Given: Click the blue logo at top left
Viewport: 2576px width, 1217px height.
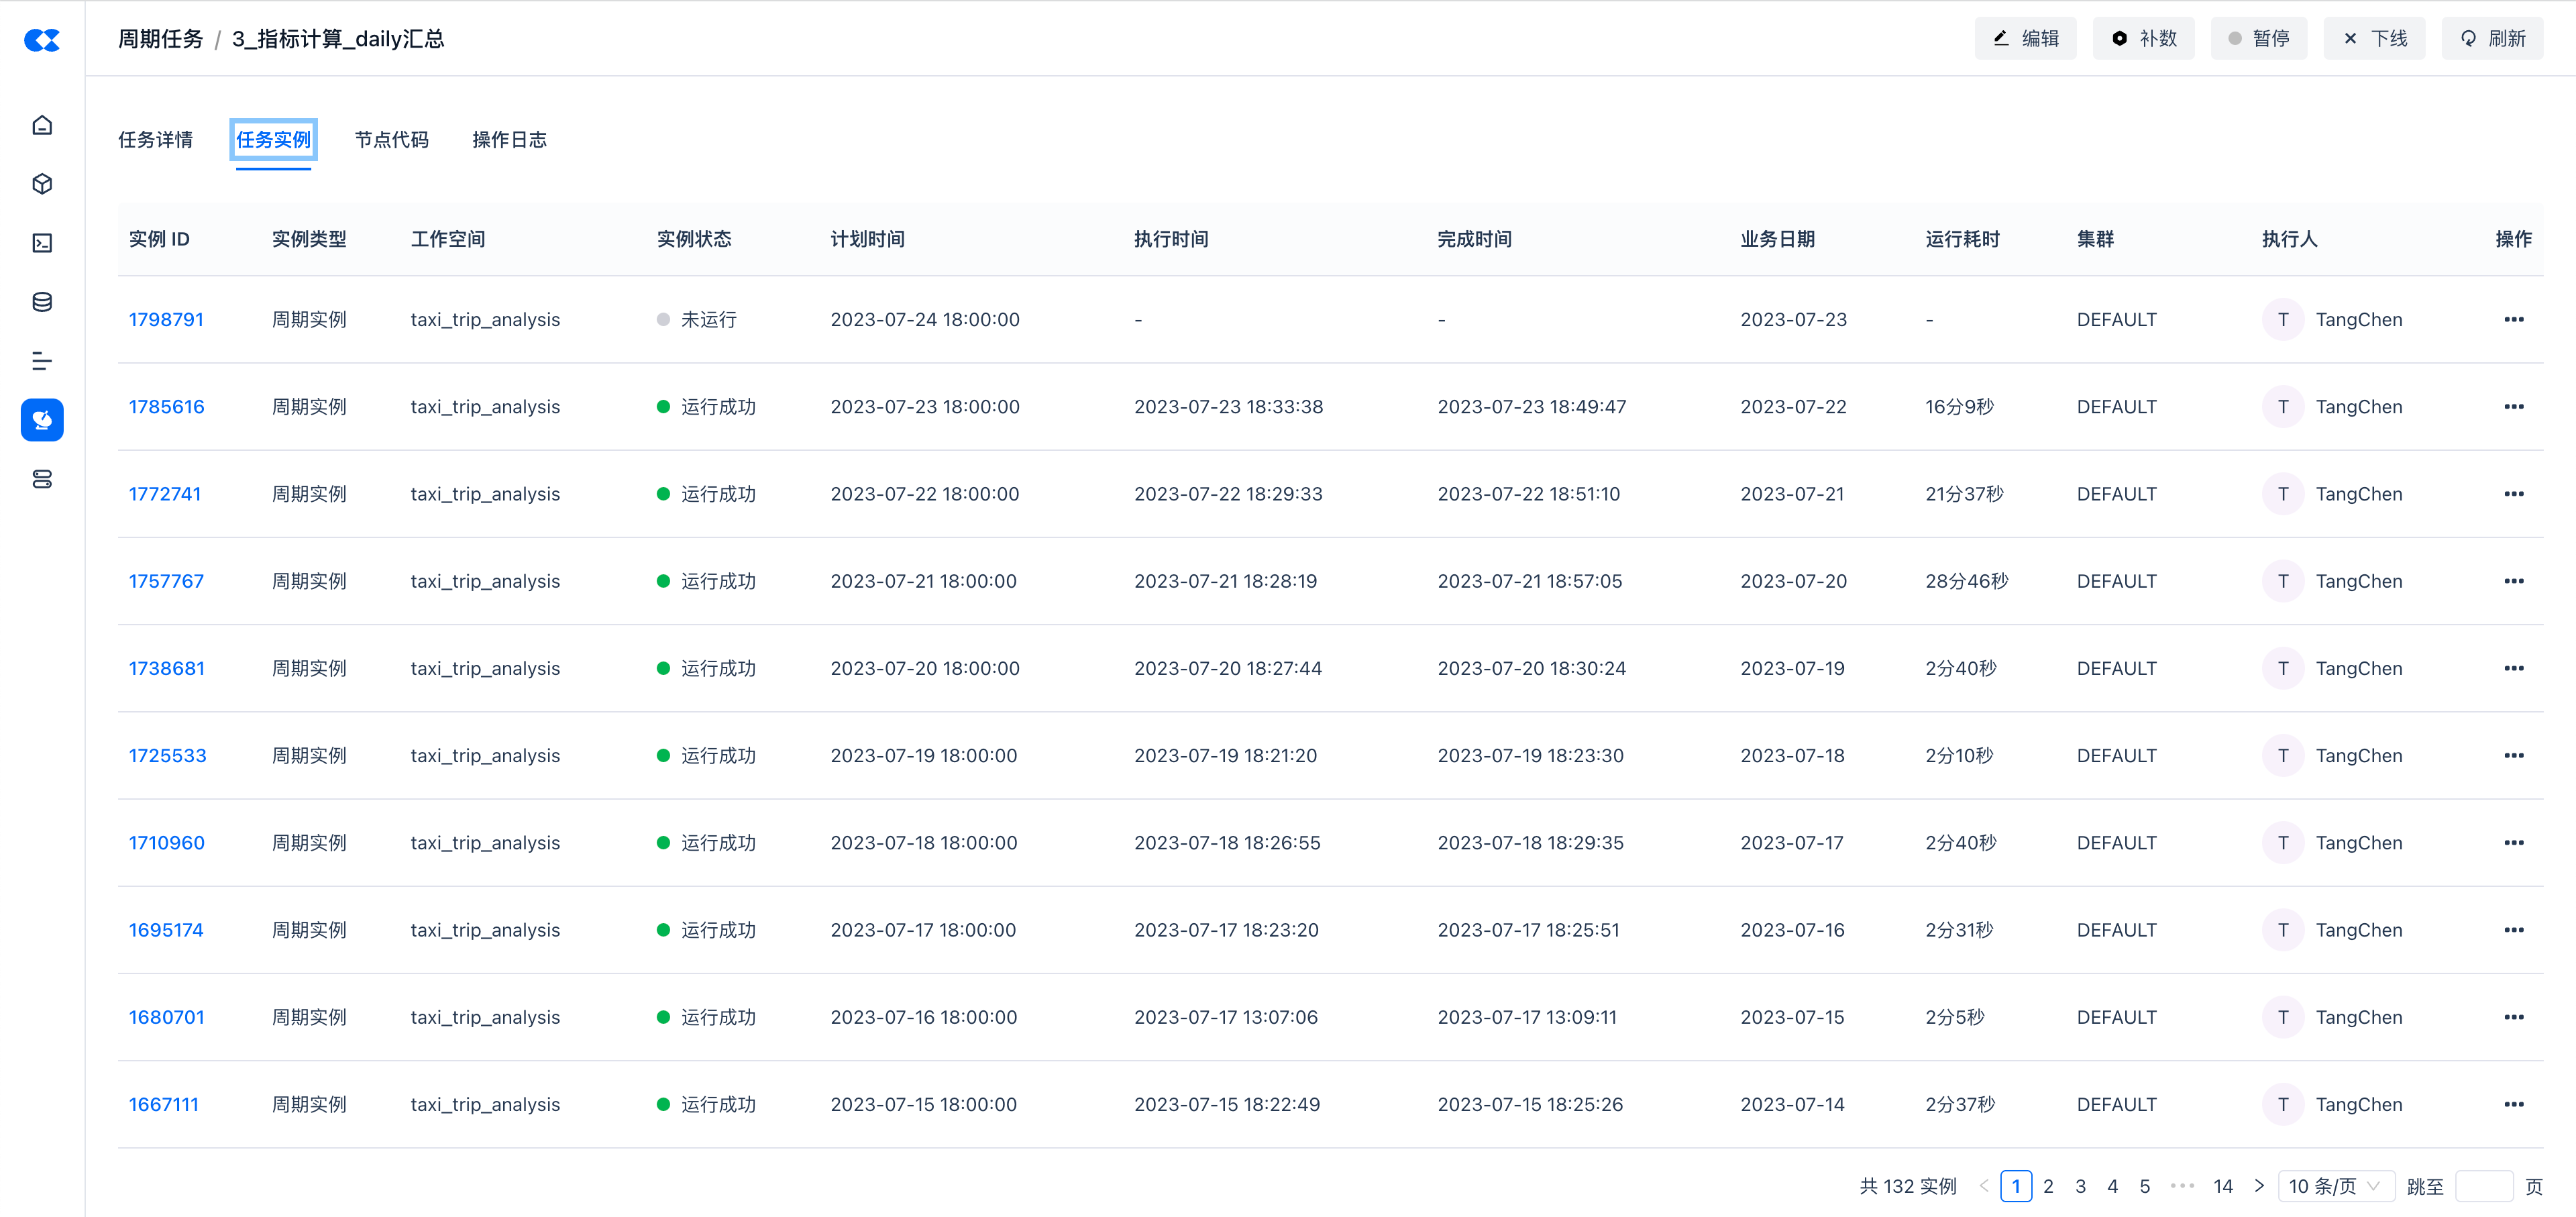Looking at the screenshot, I should point(42,40).
